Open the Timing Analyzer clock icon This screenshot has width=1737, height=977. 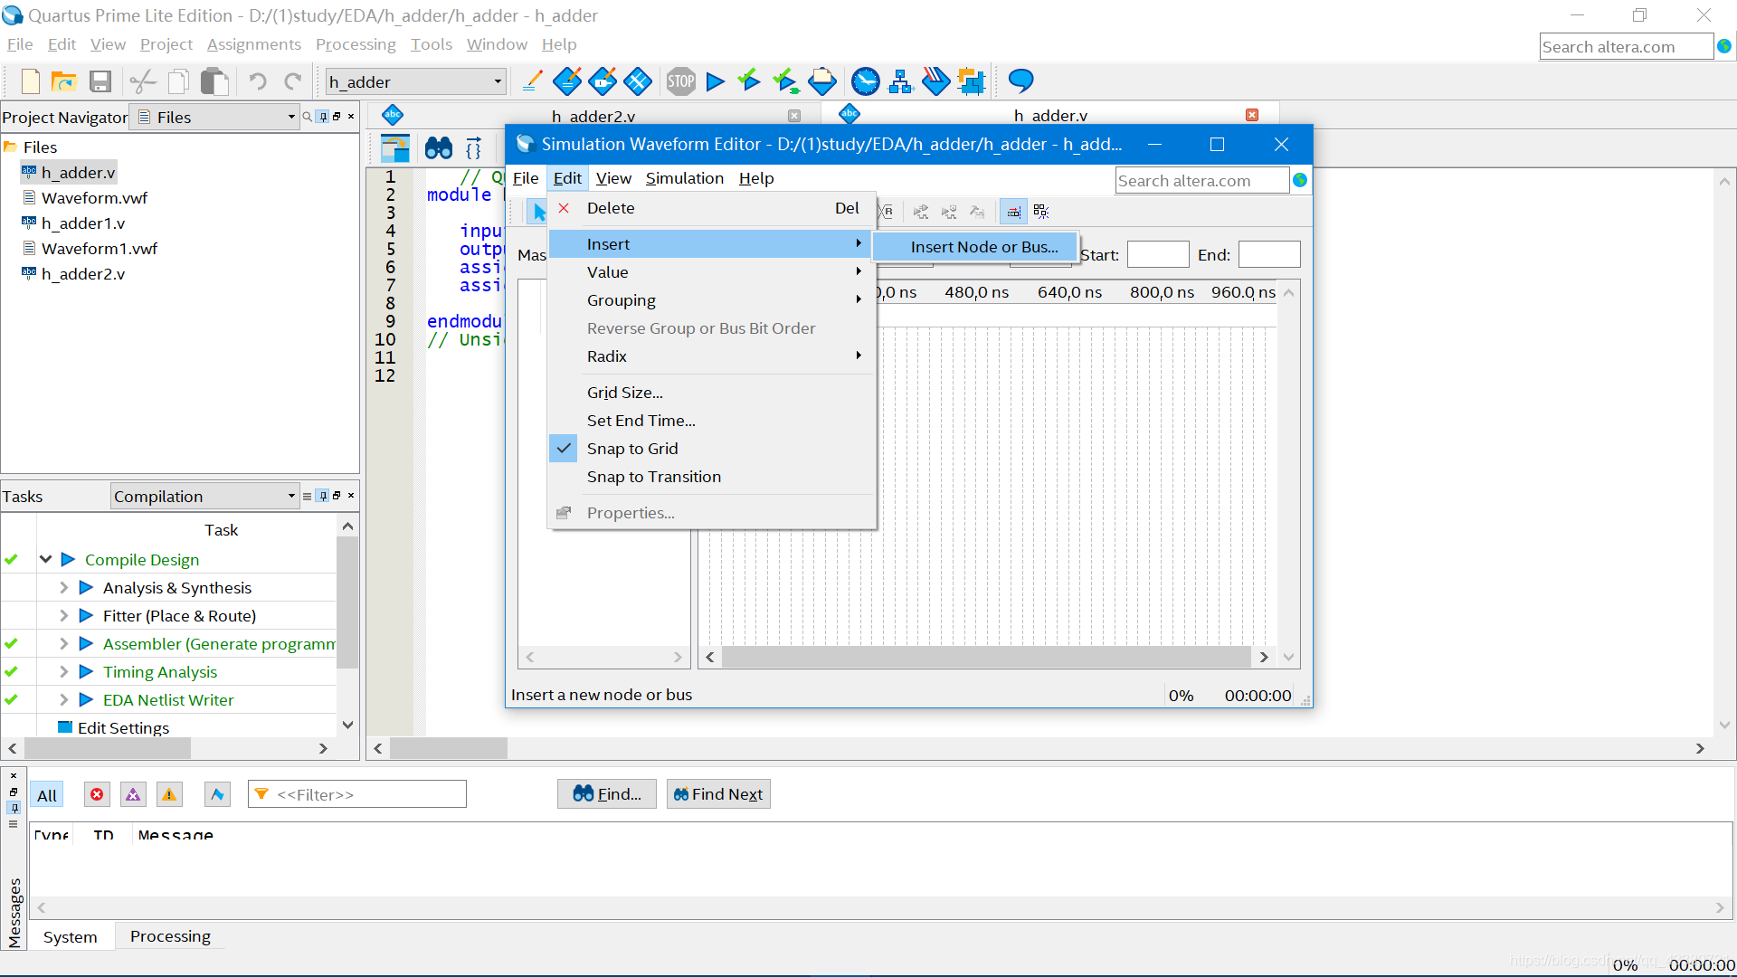click(x=865, y=81)
